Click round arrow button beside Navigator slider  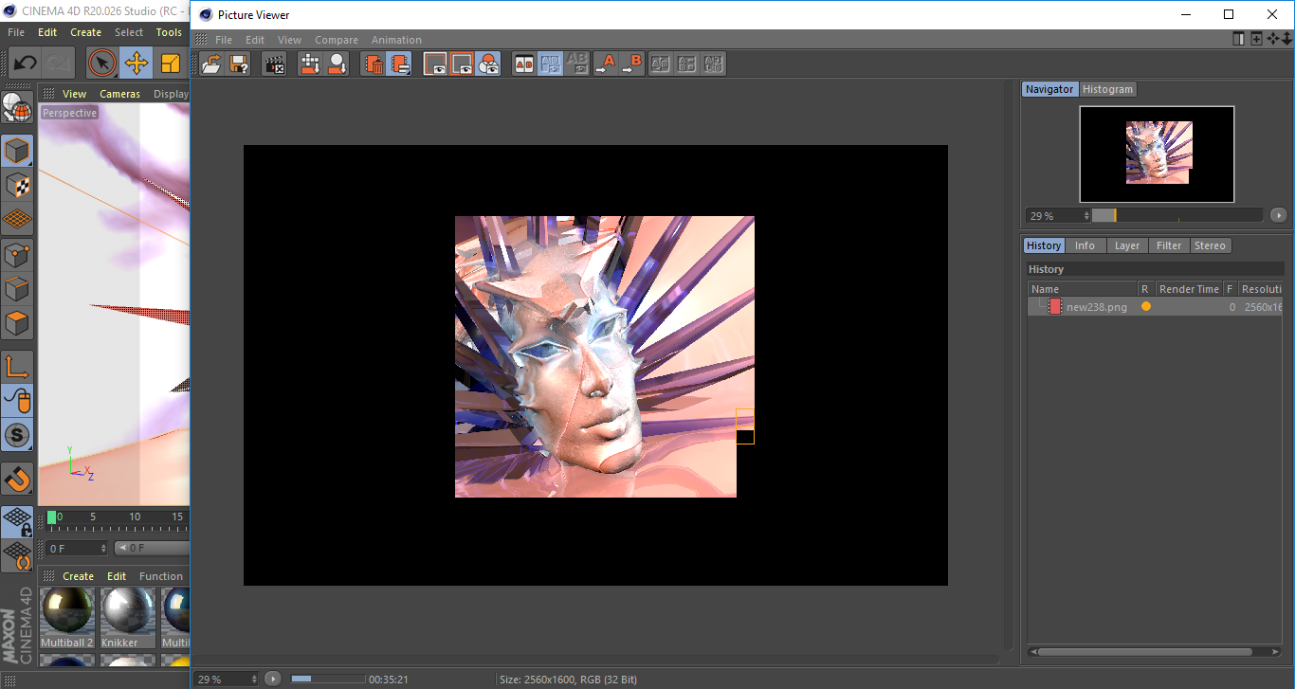1279,215
